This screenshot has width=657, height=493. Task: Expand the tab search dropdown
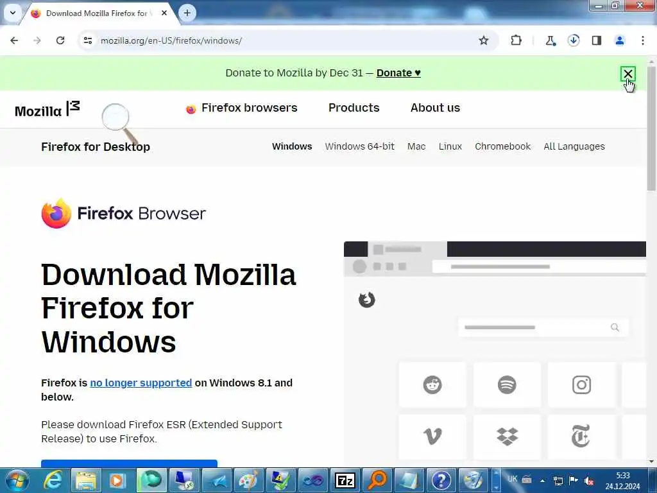coord(13,13)
